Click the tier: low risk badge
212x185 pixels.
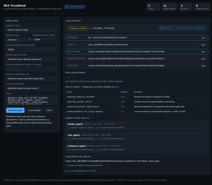tap(71, 77)
